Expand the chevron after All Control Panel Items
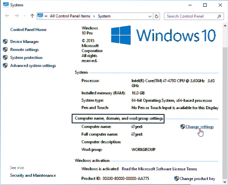This screenshot has width=228, height=185. coord(94,16)
